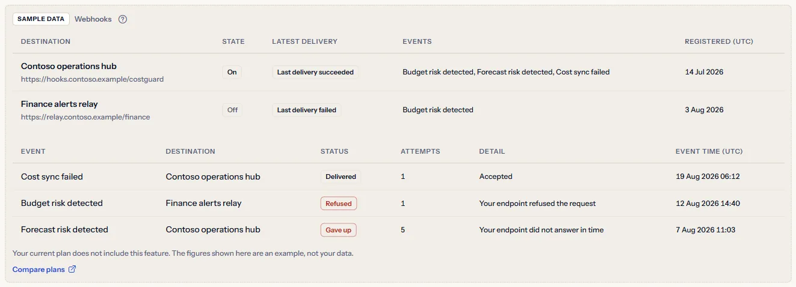Click the external-link icon beside Compare plans

pos(72,270)
